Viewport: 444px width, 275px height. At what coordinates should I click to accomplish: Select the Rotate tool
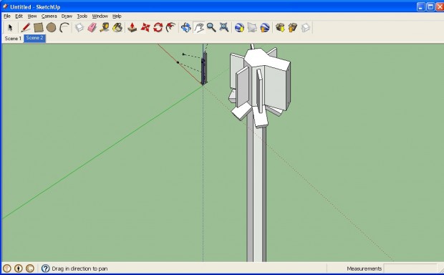158,27
